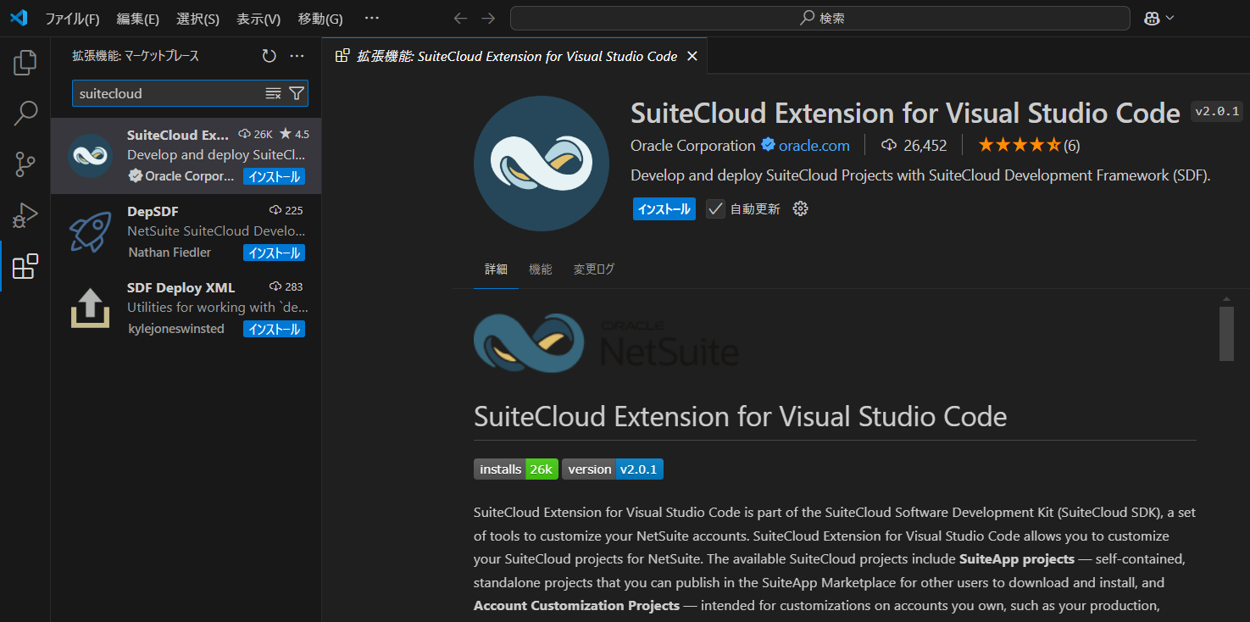The width and height of the screenshot is (1250, 622).
Task: Go forward in navigation history
Action: click(x=488, y=18)
